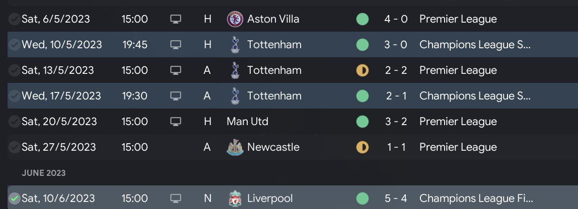
Task: Click the JUNE 2023 month header
Action: pos(43,173)
